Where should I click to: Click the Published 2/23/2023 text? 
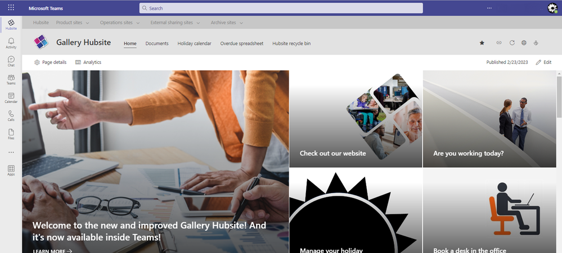(x=507, y=62)
